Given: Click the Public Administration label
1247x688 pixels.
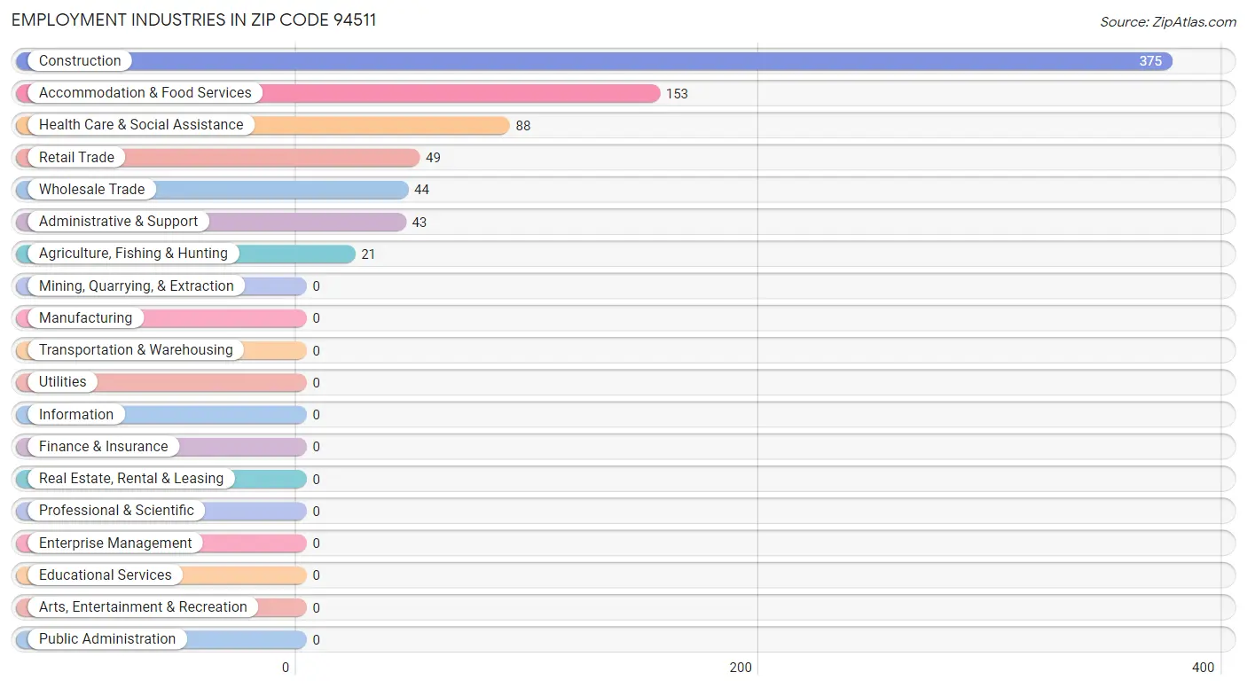Looking at the screenshot, I should point(107,639).
